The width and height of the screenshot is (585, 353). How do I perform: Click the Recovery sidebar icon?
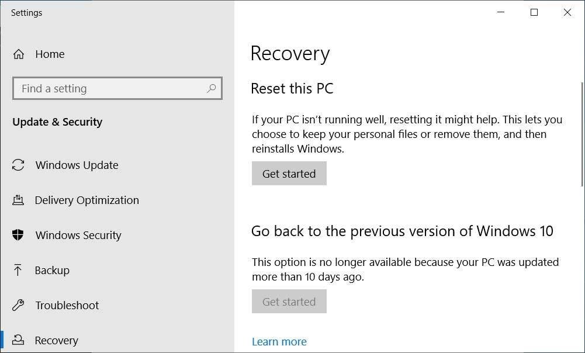[18, 340]
